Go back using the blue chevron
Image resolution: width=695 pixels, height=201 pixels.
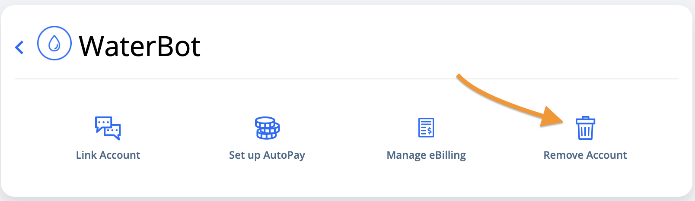pos(19,47)
